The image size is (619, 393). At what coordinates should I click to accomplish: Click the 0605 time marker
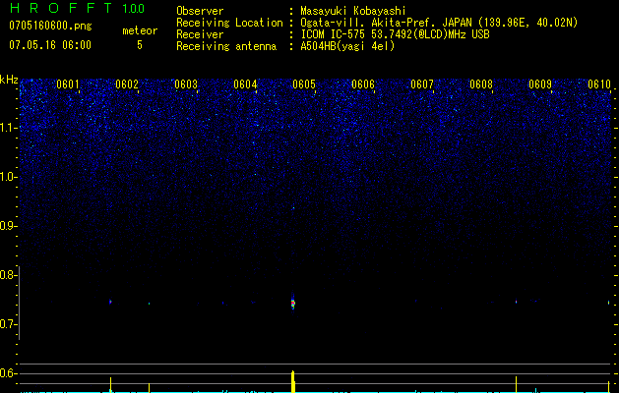[304, 84]
